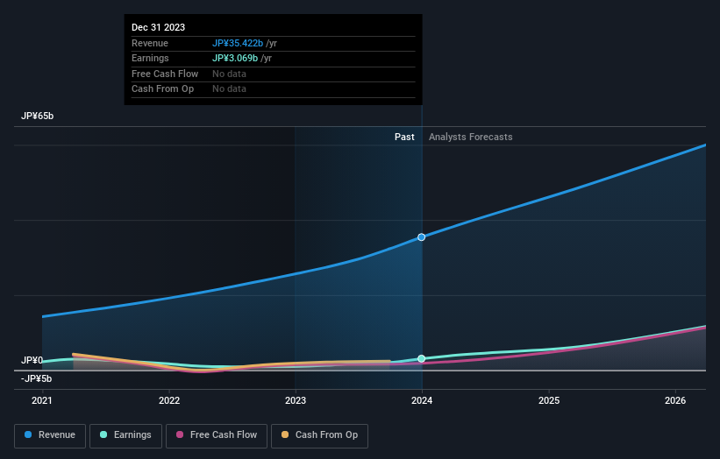The width and height of the screenshot is (720, 459).
Task: Click the 2022 x-axis label
Action: click(169, 401)
